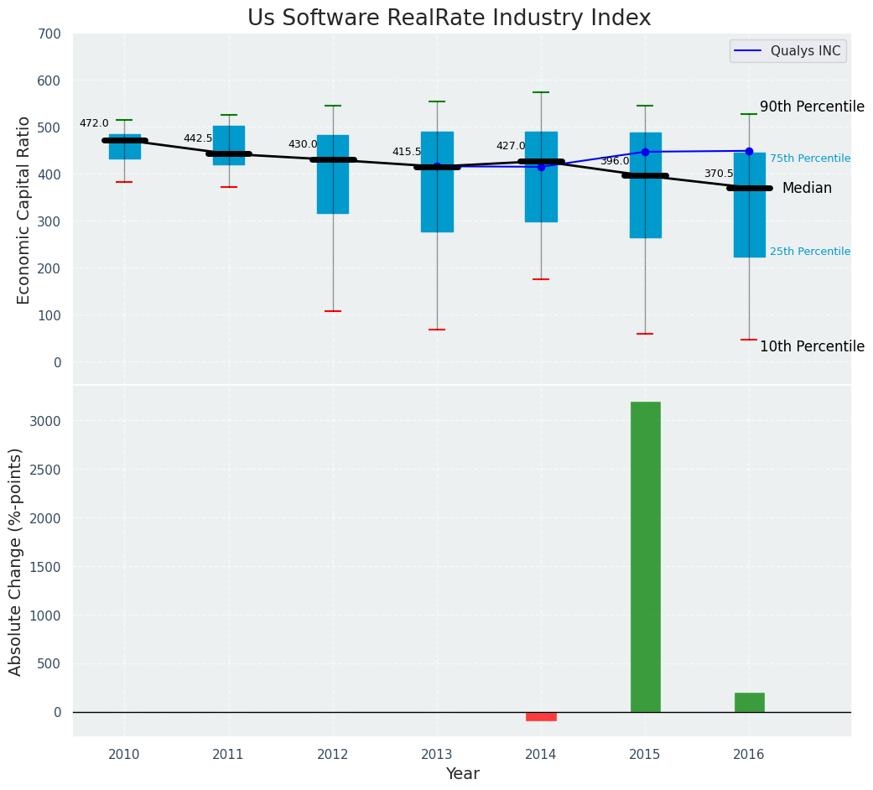873x790 pixels.
Task: Click the Qualys data point at 2015
Action: pyautogui.click(x=645, y=152)
